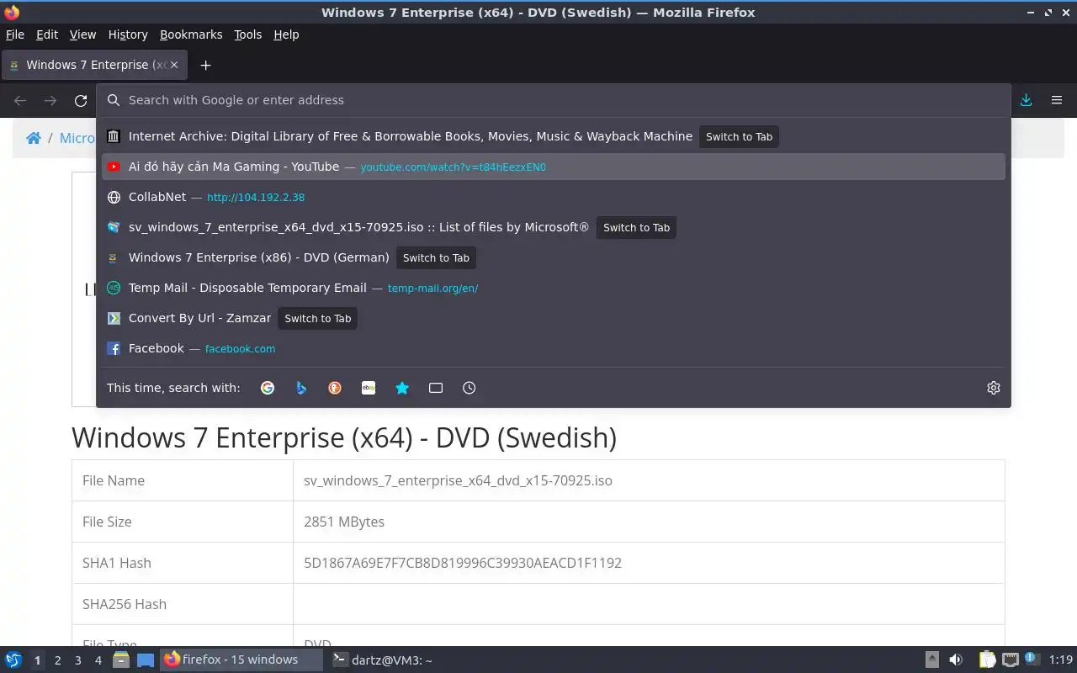Click the forward navigation arrow
The width and height of the screenshot is (1077, 673).
click(50, 100)
